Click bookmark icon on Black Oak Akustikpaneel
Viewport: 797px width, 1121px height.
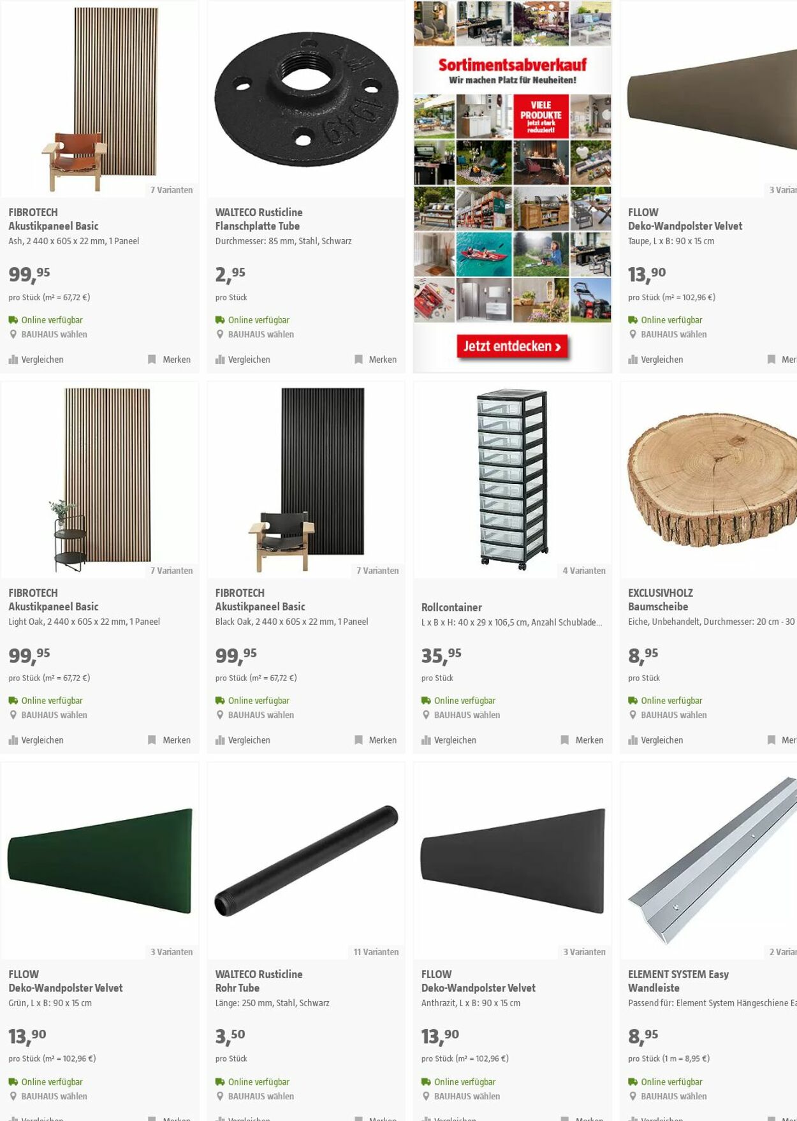point(358,740)
